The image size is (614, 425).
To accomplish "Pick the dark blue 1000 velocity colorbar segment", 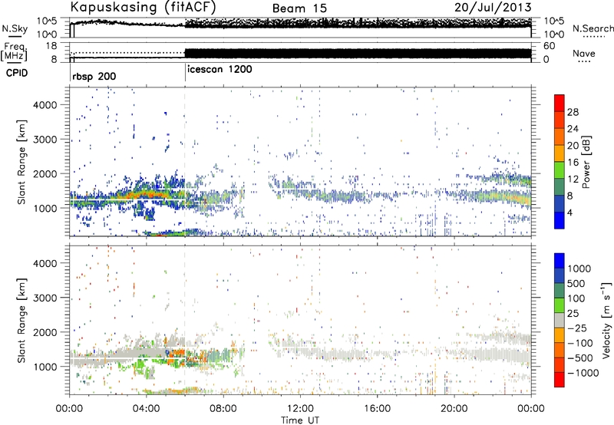I will (x=560, y=260).
